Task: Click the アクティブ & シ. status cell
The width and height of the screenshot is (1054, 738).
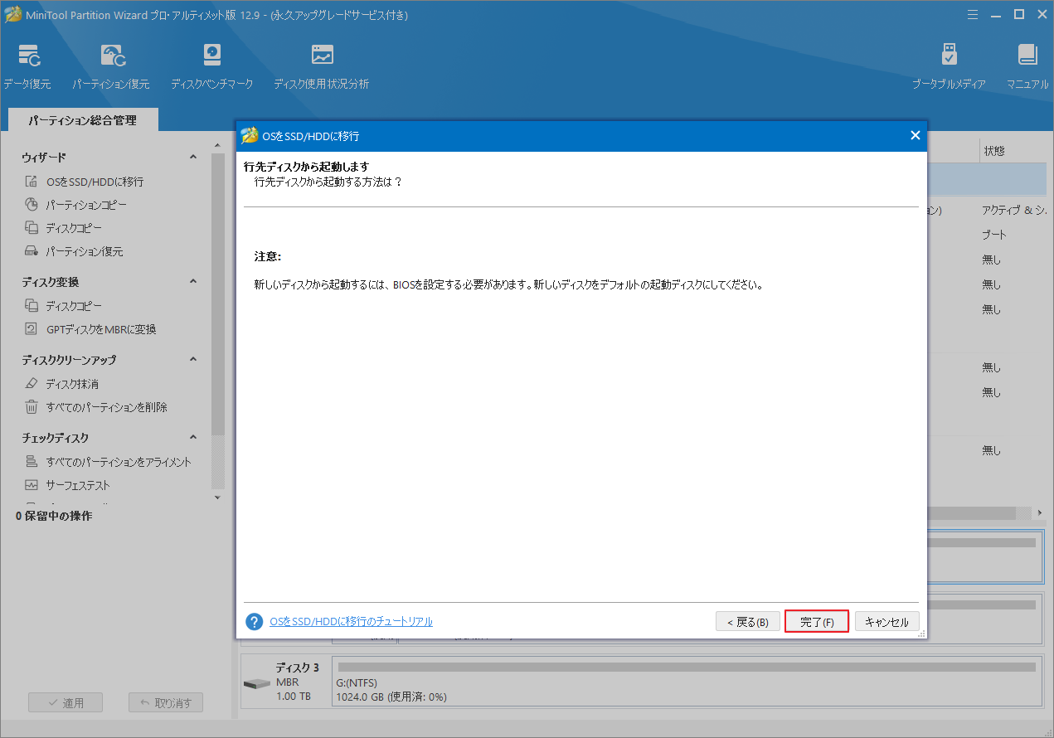Action: 1013,211
